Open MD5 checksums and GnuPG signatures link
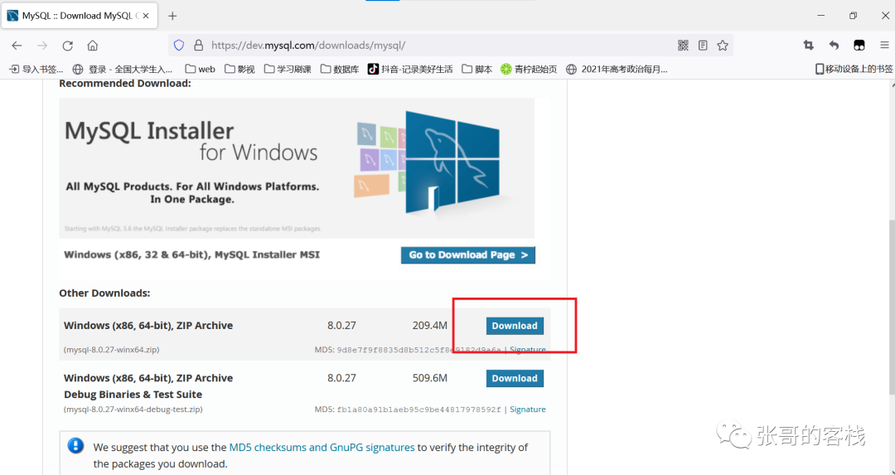 pyautogui.click(x=322, y=448)
